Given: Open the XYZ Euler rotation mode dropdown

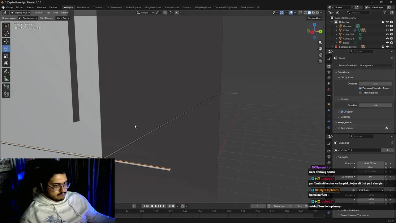Looking at the screenshot, I should [371, 190].
